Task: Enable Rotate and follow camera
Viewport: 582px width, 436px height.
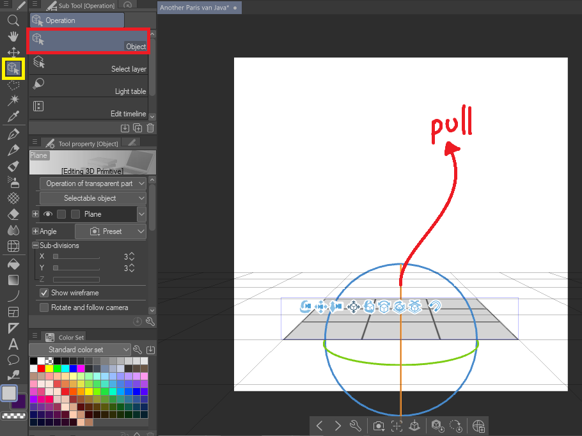Action: [x=44, y=308]
